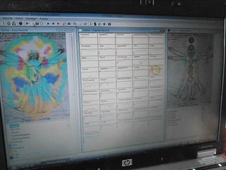Select the highlighted top entry in aura legend
Screen dimensions: 226x170
pyautogui.click(x=15, y=126)
